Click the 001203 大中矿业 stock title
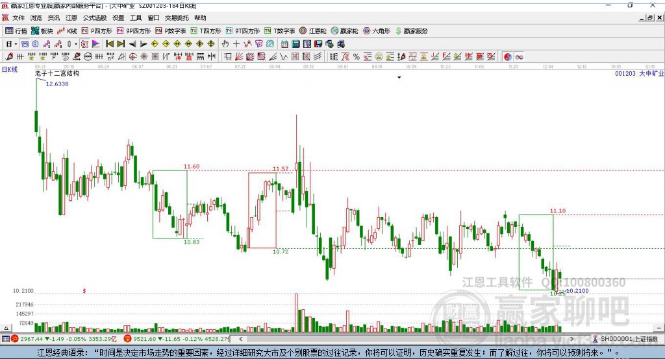Image resolution: width=665 pixels, height=359 pixels. pyautogui.click(x=640, y=73)
